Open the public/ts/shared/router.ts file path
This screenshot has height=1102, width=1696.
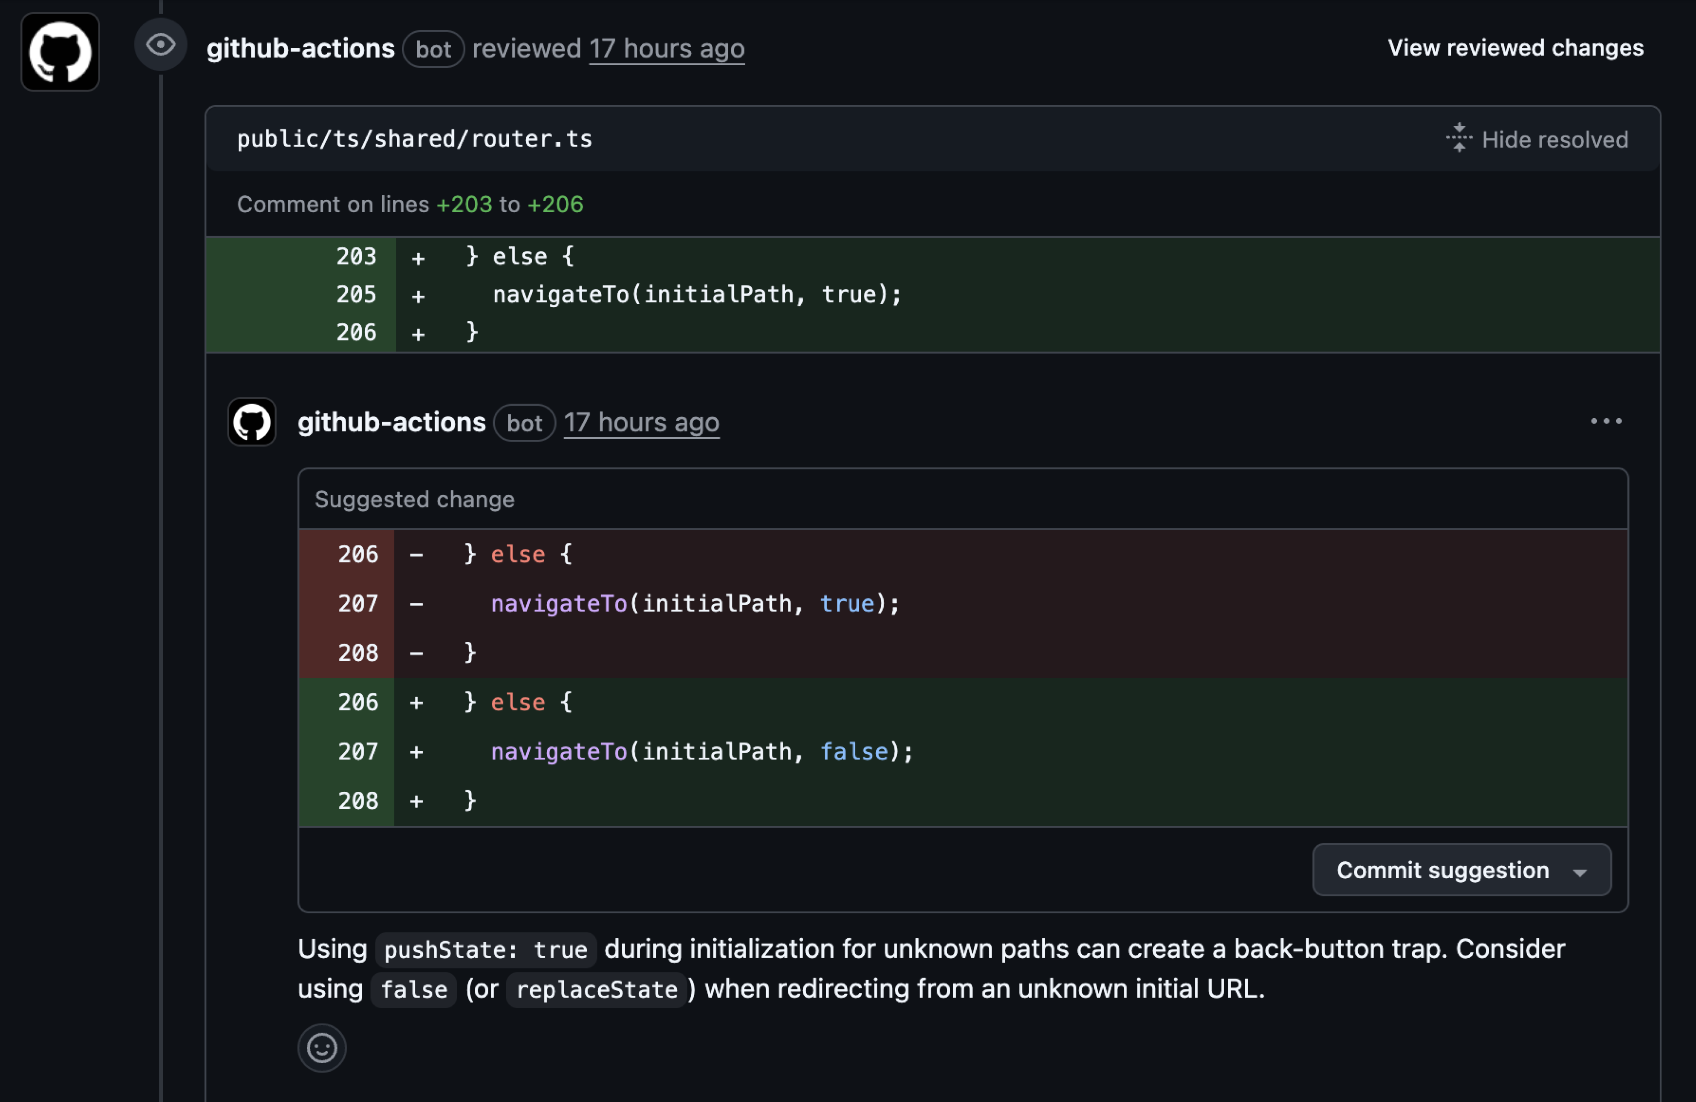click(x=414, y=139)
